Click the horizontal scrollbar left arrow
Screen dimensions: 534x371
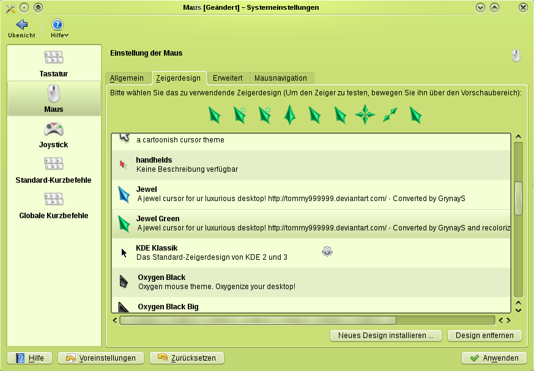[x=115, y=320]
